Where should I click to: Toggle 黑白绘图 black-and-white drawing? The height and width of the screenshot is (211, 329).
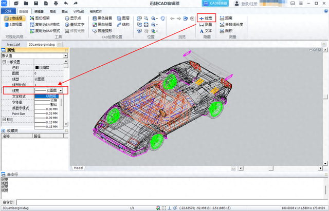pos(102,25)
